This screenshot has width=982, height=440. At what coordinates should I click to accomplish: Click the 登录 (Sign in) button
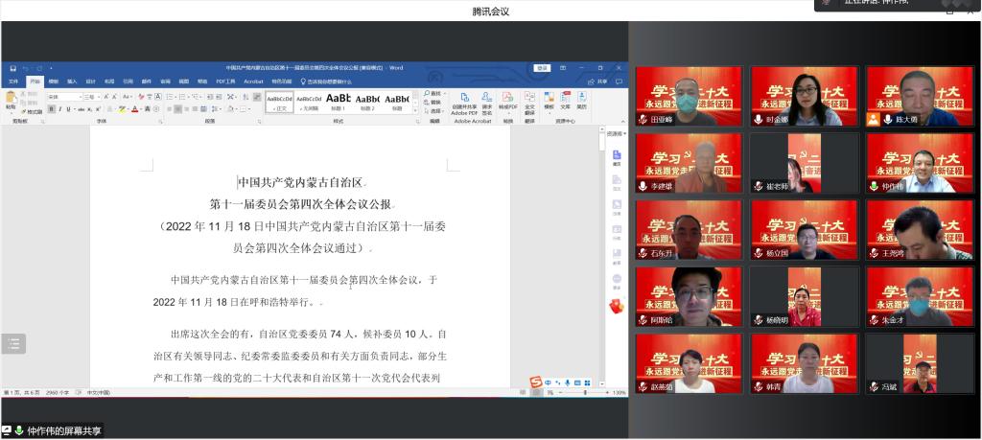click(543, 68)
